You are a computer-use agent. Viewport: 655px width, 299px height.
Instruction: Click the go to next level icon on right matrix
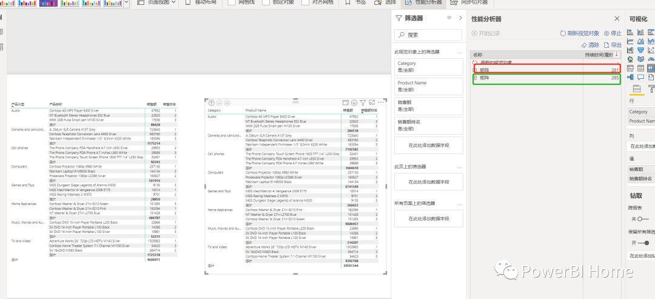point(220,102)
